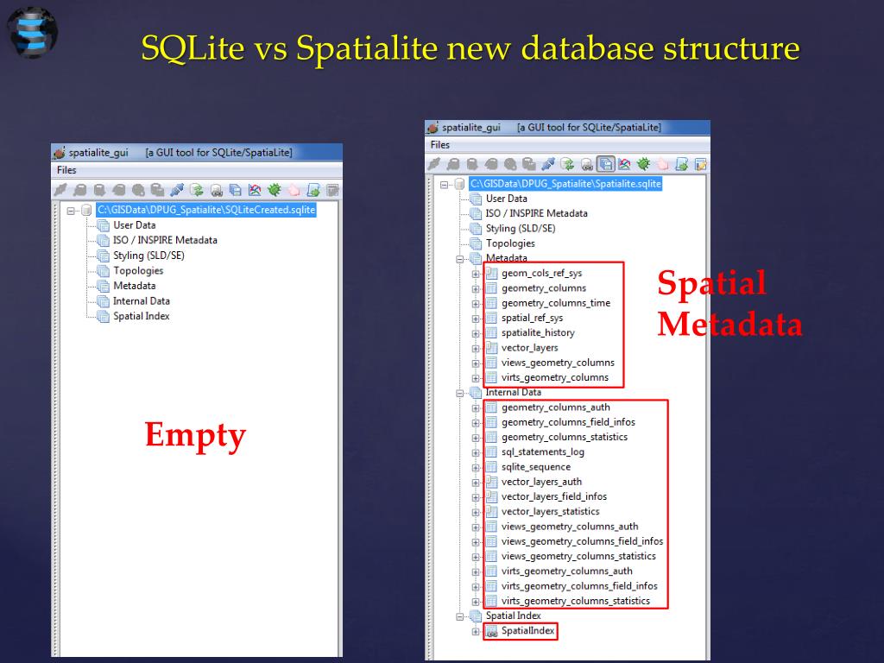The width and height of the screenshot is (884, 663).
Task: Expand the sql_statements_log table
Action: [476, 452]
